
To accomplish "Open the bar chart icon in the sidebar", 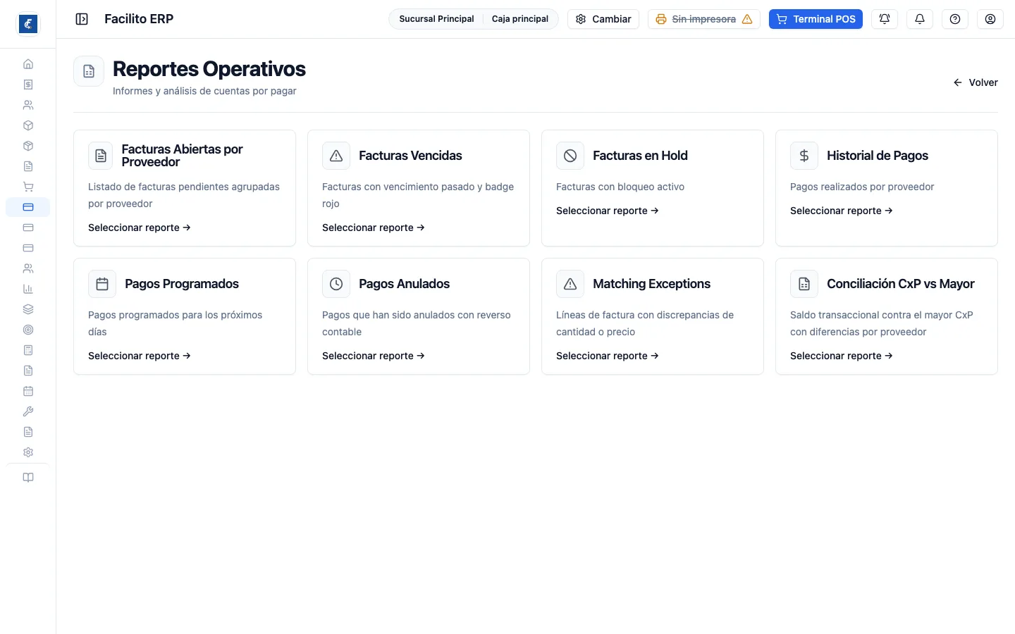I will [x=28, y=289].
